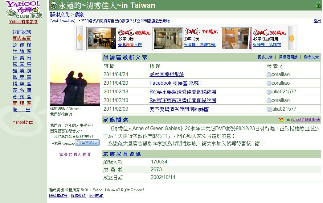Open 簽名簿 in sidebar
Image resolution: width=323 pixels, height=203 pixels.
(22, 90)
